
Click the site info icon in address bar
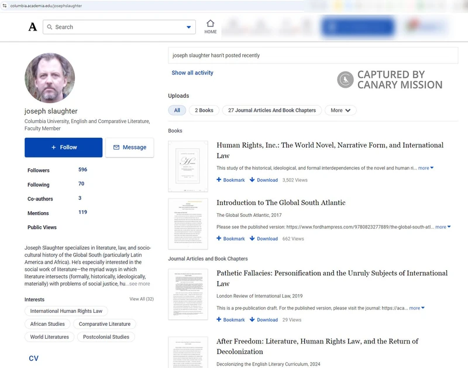pos(5,5)
